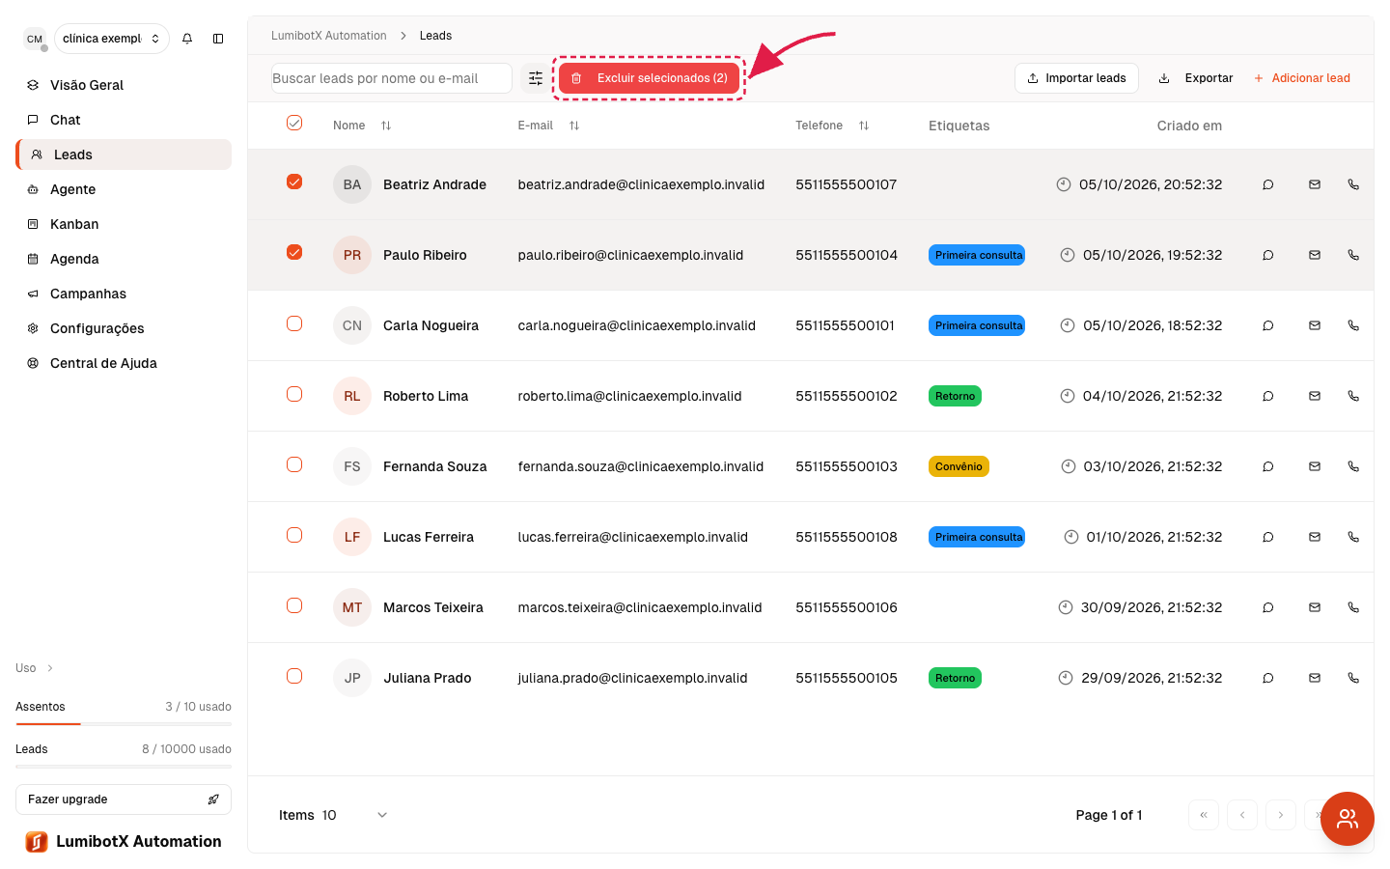Call phone icon for Lucas Ferreira

coord(1353,537)
